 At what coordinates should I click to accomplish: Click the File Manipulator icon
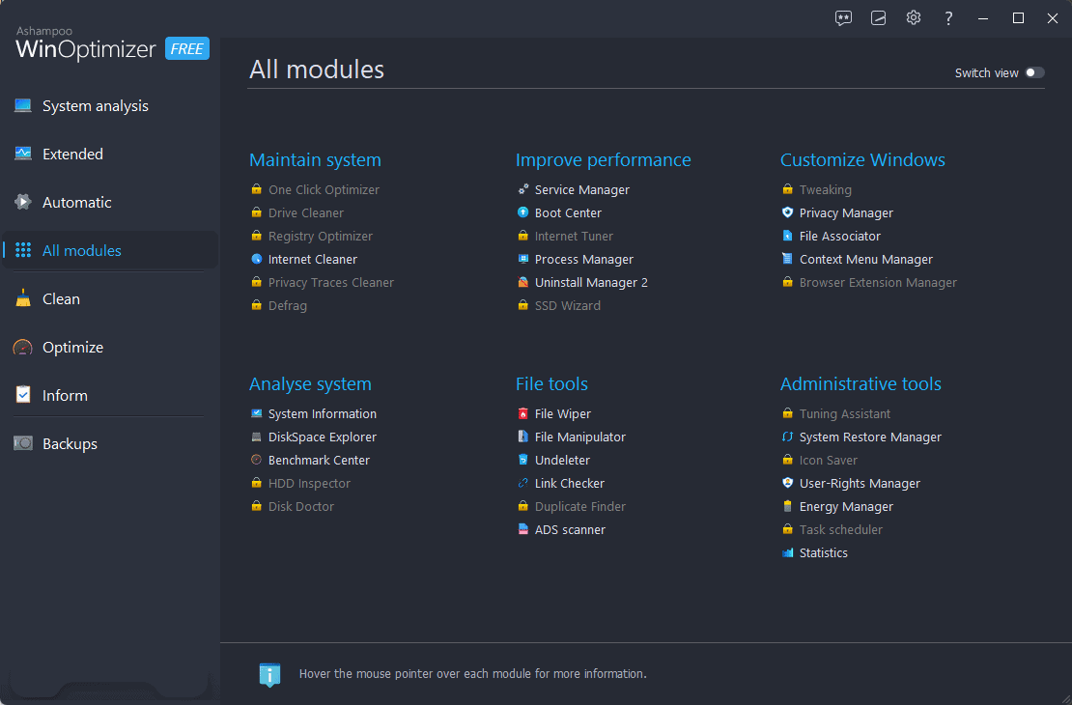pyautogui.click(x=523, y=437)
